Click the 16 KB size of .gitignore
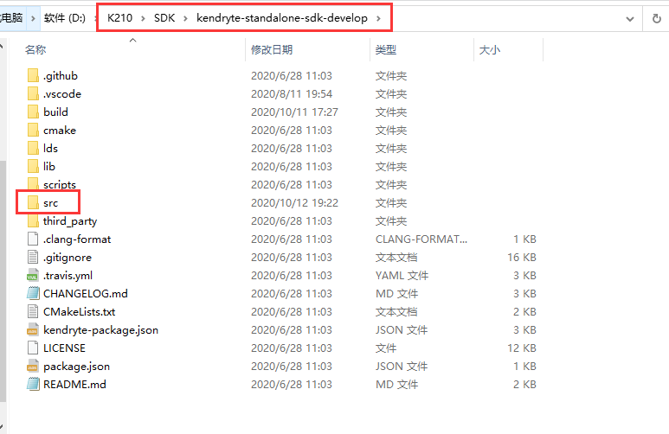This screenshot has width=669, height=434. click(522, 257)
